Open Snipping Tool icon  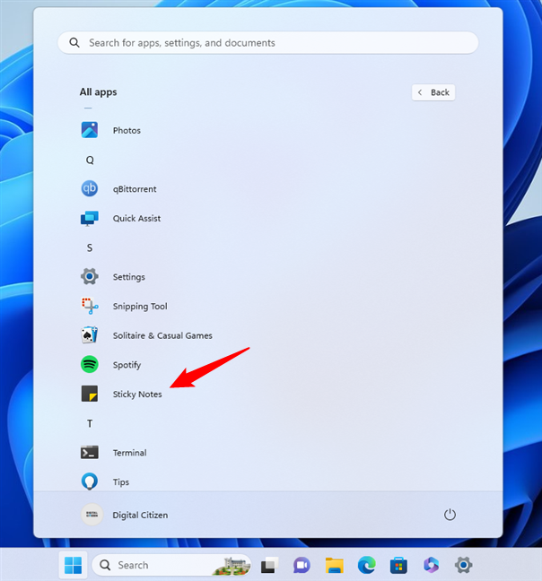(90, 306)
